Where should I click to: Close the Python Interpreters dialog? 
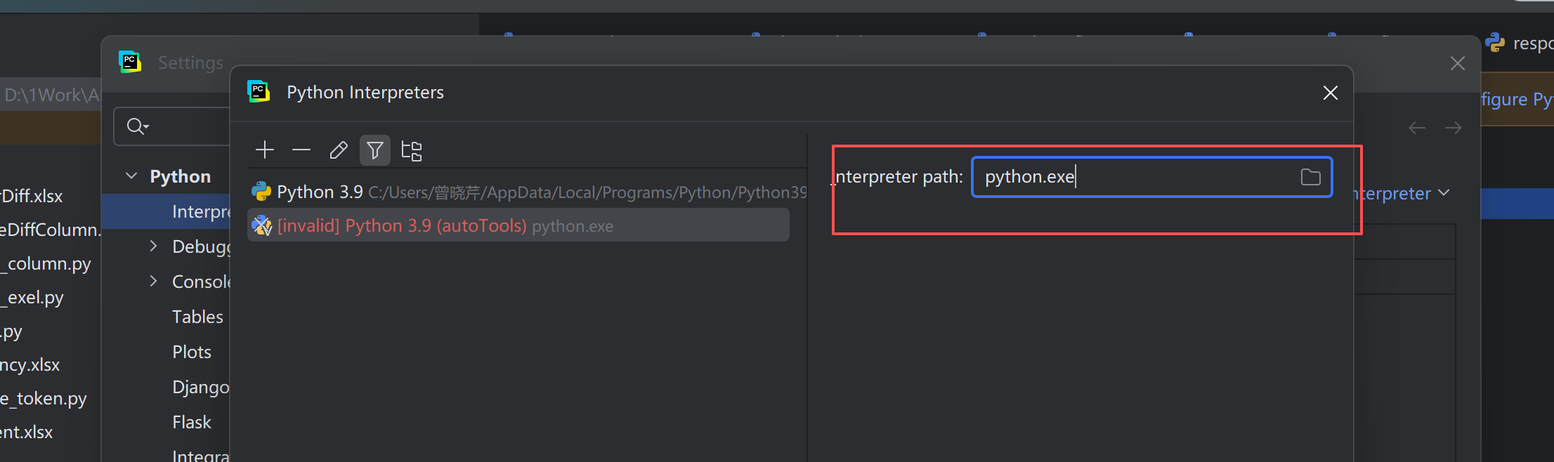click(x=1330, y=93)
